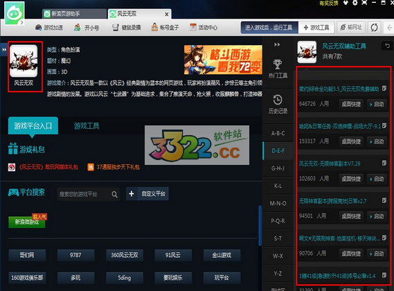Viewport: 394px width, 291px height.
Task: Click 启动 for 风云无双-无限神盲副本V7.29
Action: coord(377,179)
